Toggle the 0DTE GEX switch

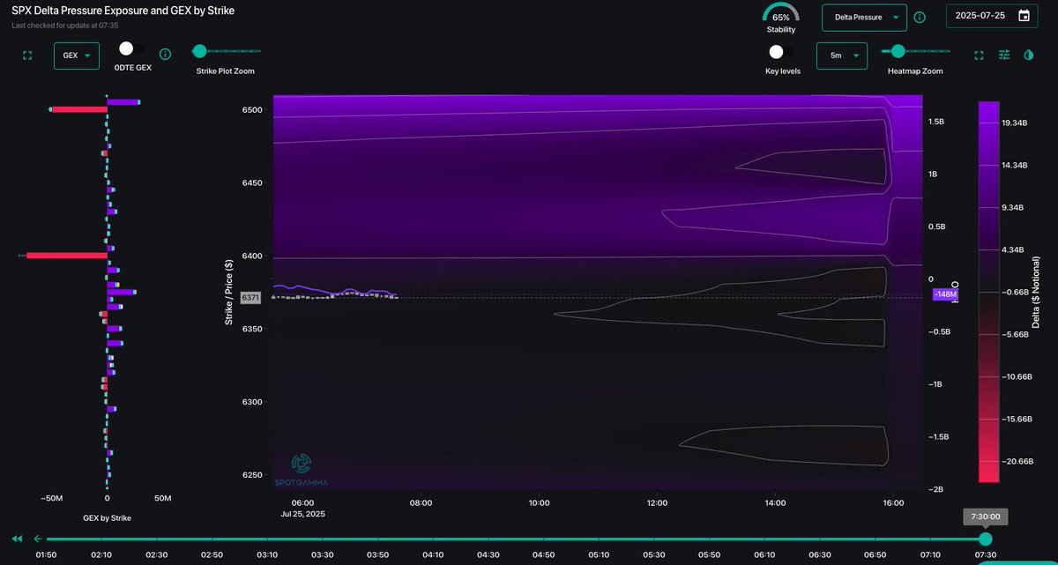tap(132, 49)
